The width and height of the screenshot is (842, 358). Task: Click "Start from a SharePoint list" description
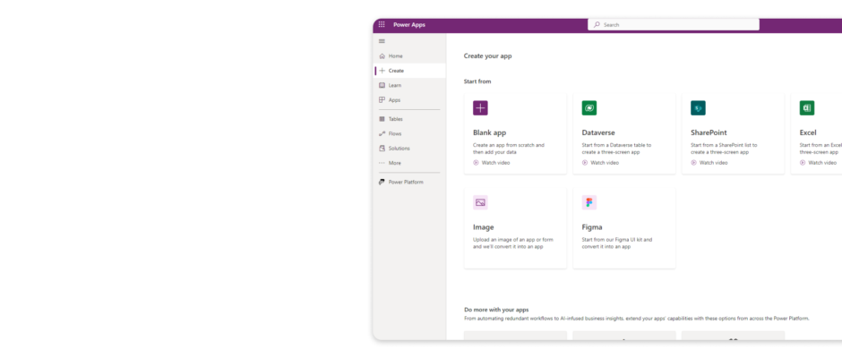[724, 149]
